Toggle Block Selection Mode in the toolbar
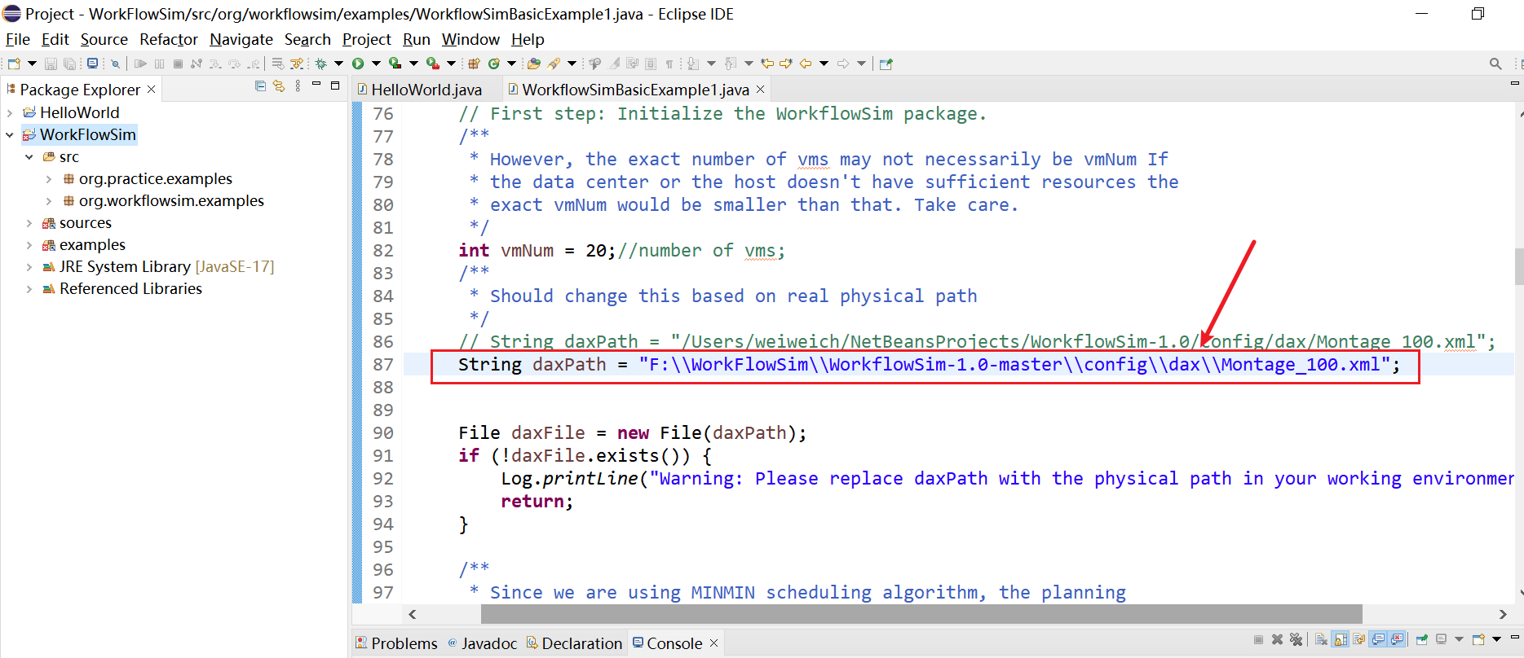 click(651, 64)
